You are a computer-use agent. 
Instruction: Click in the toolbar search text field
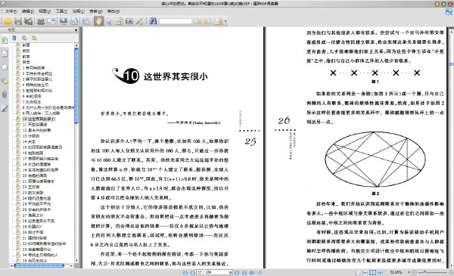(176, 21)
